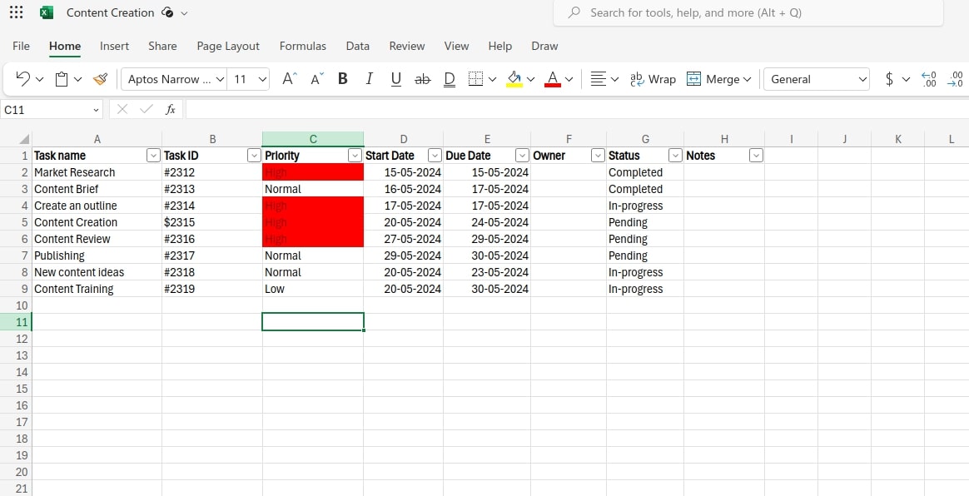
Task: Switch to the Review tab
Action: click(406, 46)
